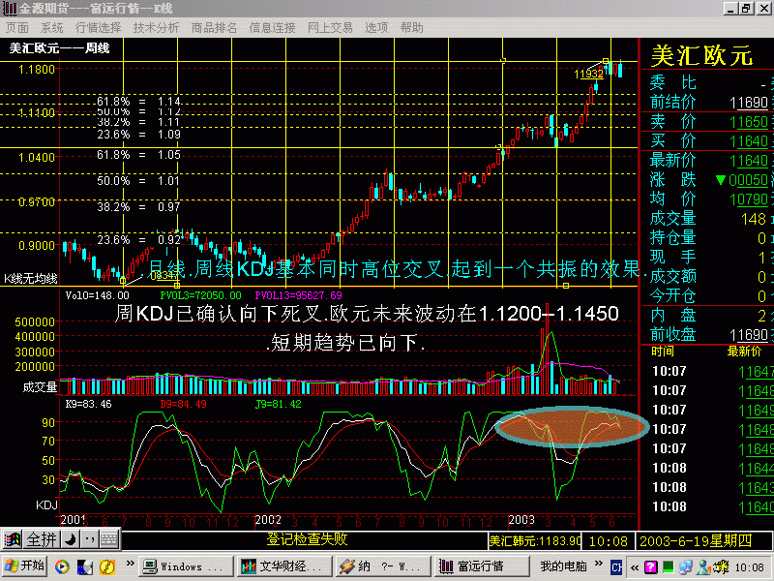Open the 技术分析 menu

point(156,28)
